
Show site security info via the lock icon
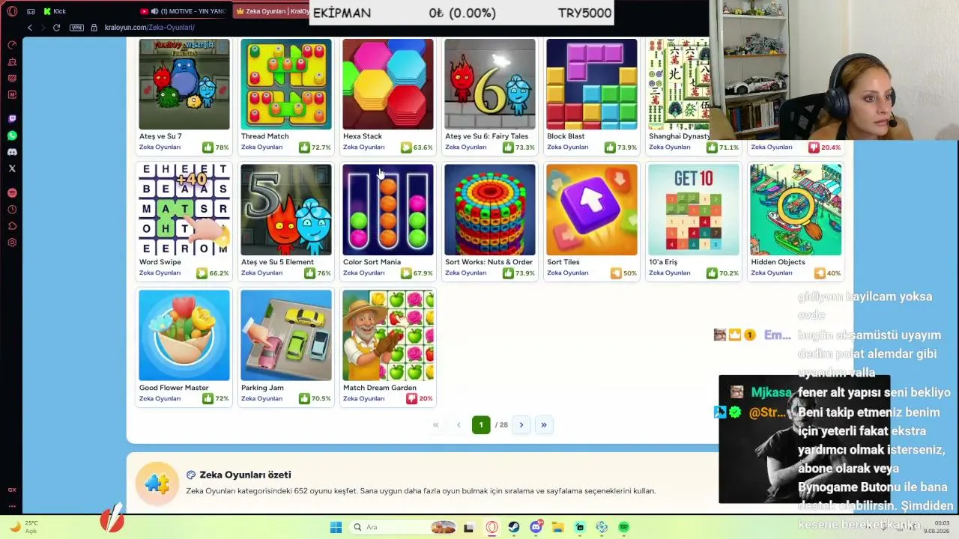click(x=94, y=28)
